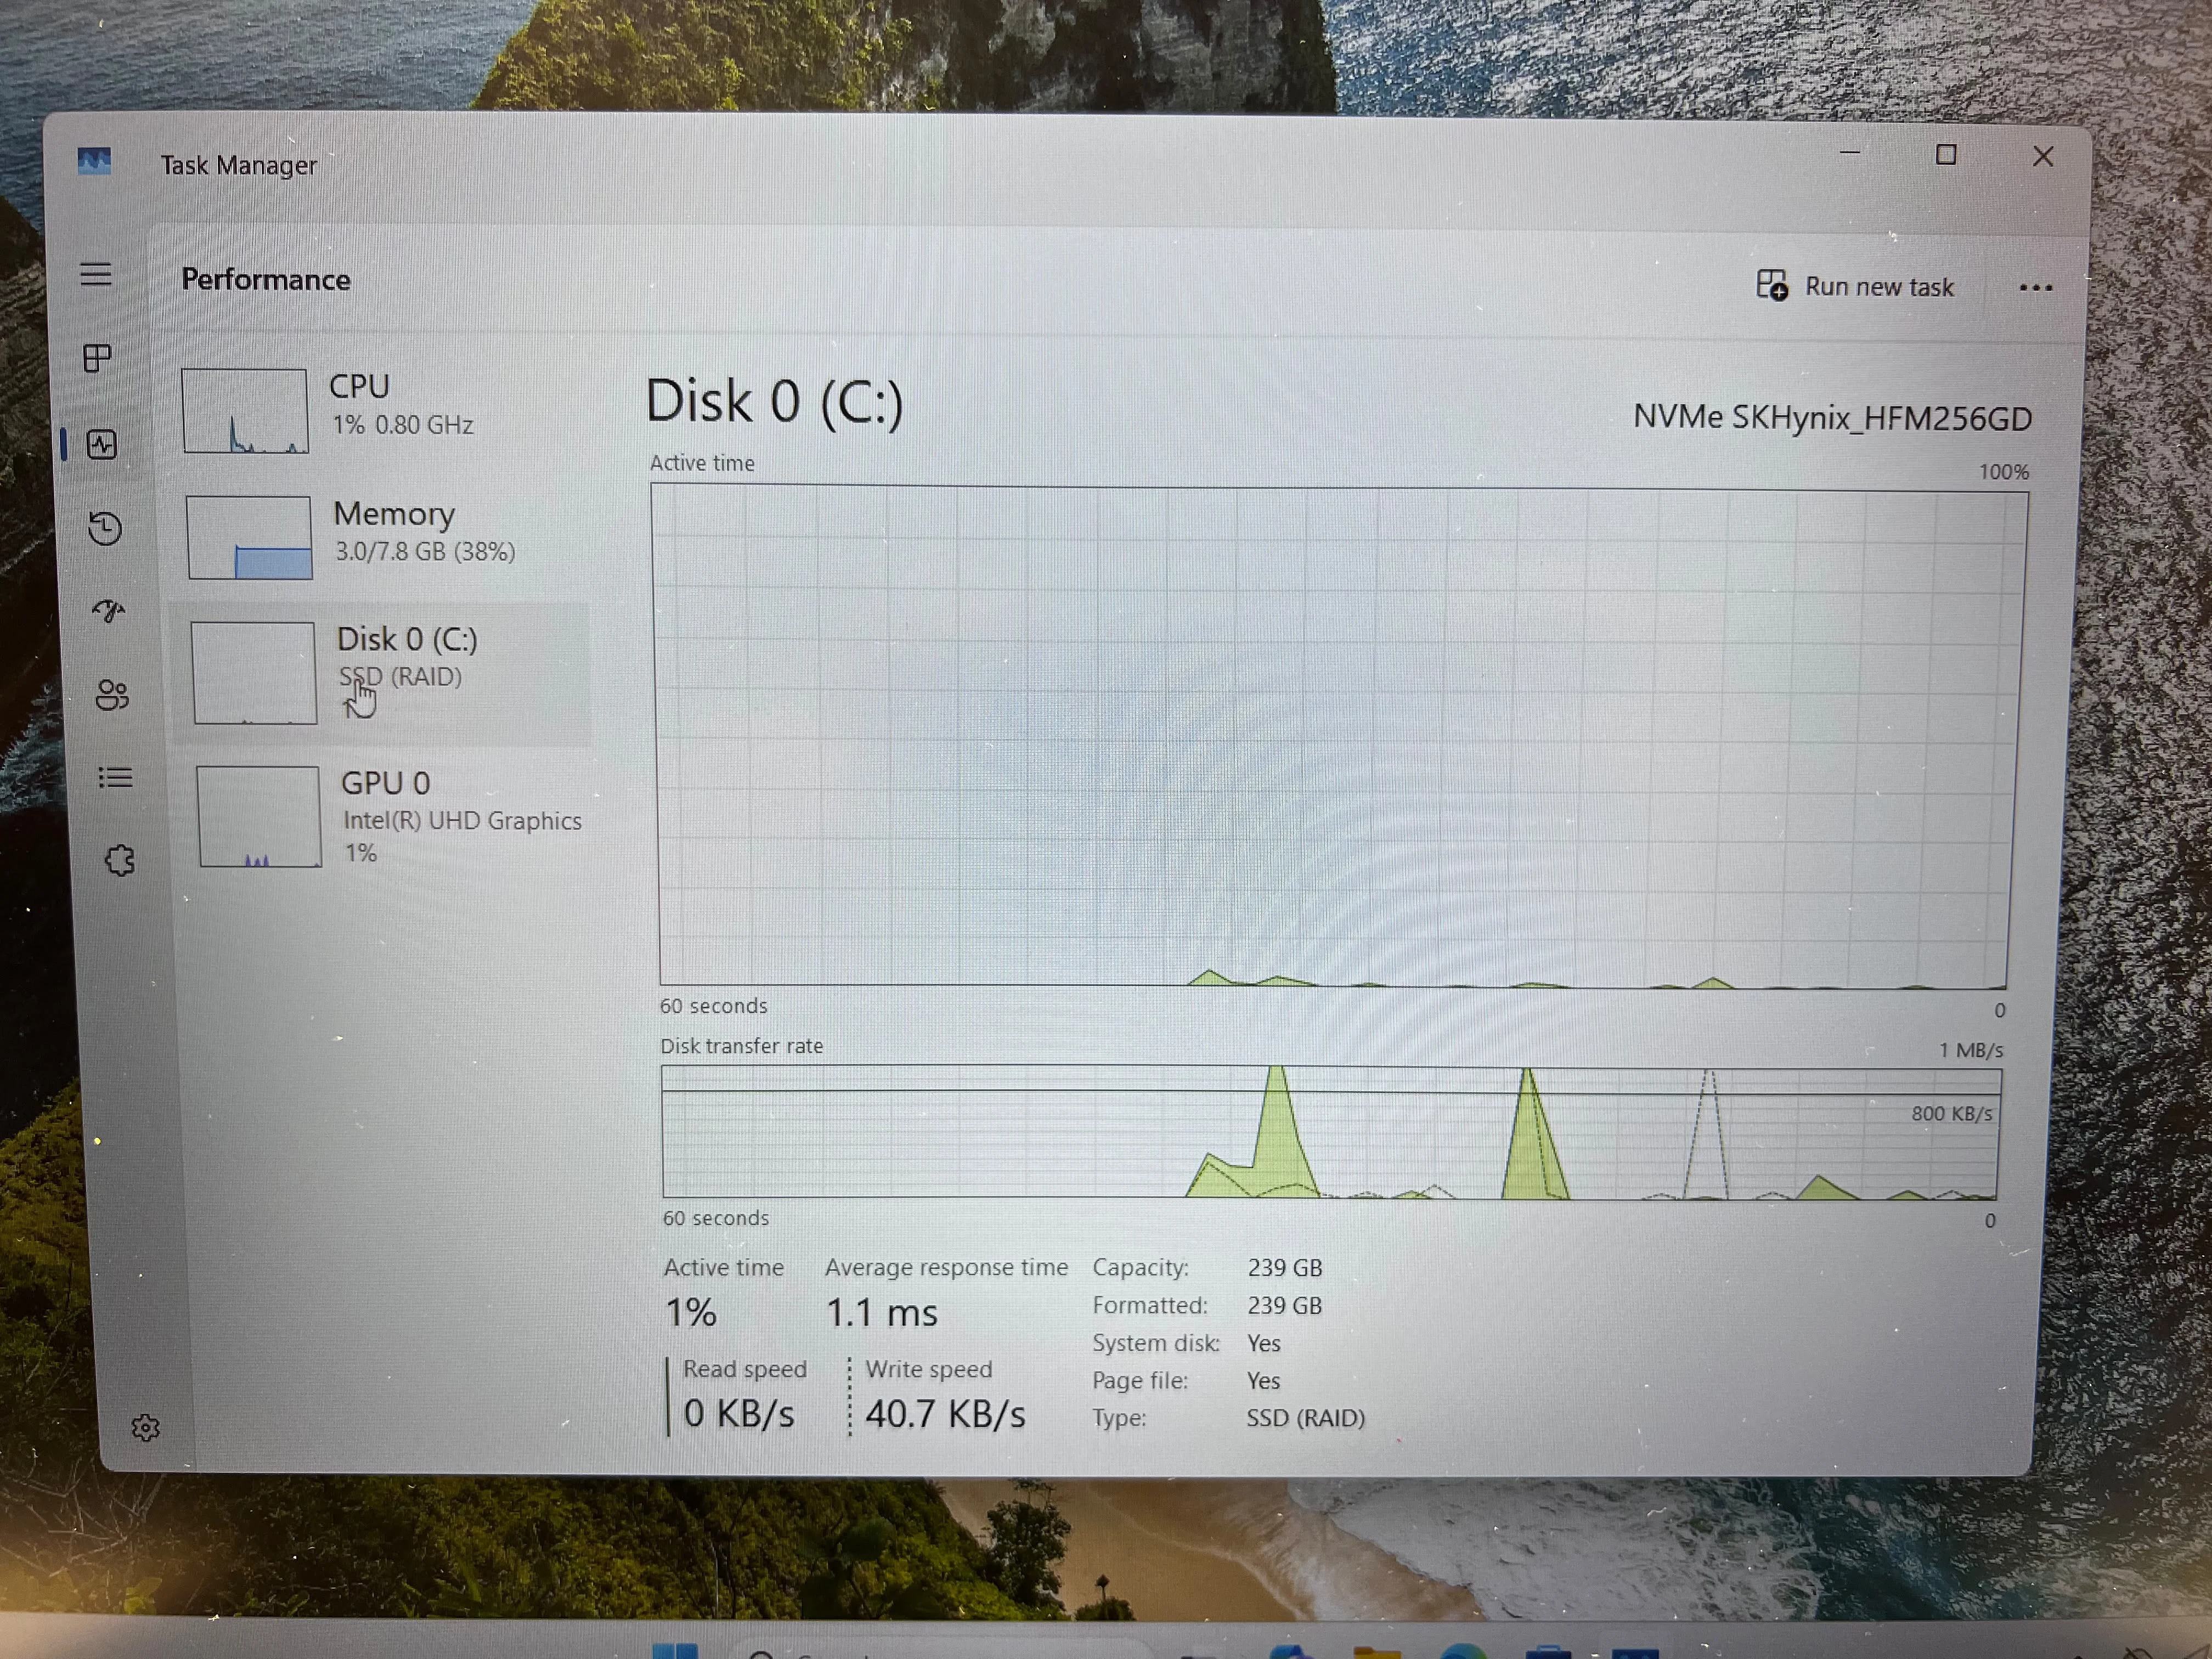The width and height of the screenshot is (2212, 1659).
Task: Click Run new task button
Action: tap(1855, 286)
